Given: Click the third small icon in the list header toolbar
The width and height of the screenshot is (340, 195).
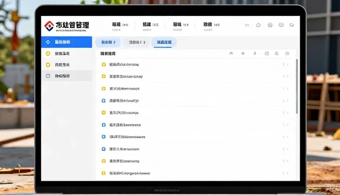Looking at the screenshot, I should tap(255, 54).
